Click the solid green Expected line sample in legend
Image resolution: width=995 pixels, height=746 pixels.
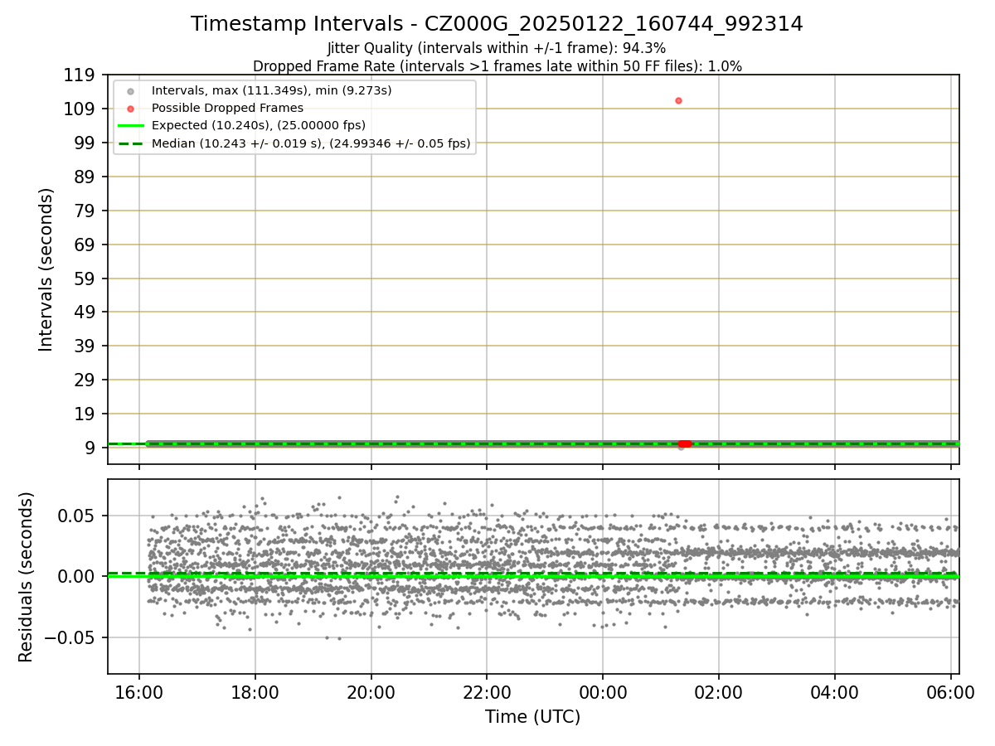coord(130,126)
